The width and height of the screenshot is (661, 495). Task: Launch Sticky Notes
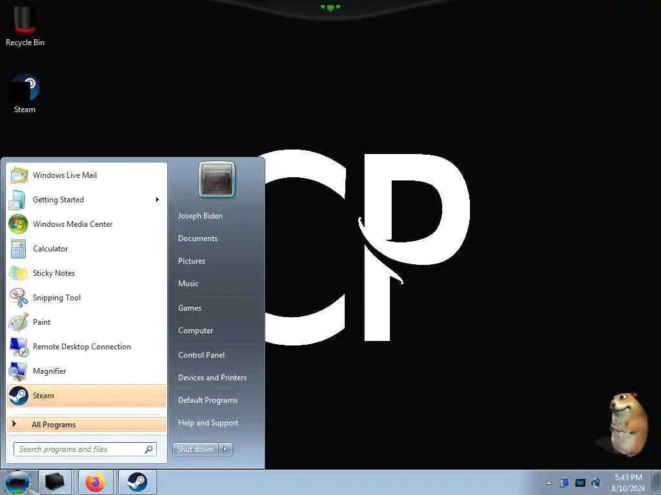(x=87, y=273)
